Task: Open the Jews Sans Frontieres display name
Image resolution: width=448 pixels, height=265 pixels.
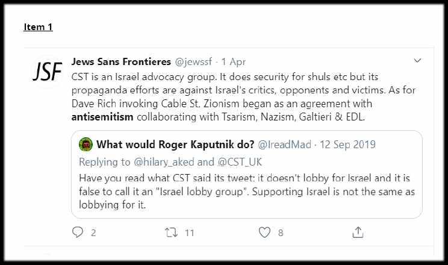Action: tap(121, 61)
